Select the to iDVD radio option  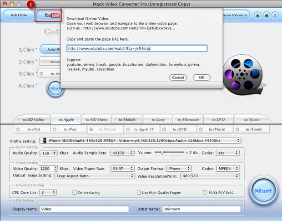pyautogui.click(x=164, y=129)
